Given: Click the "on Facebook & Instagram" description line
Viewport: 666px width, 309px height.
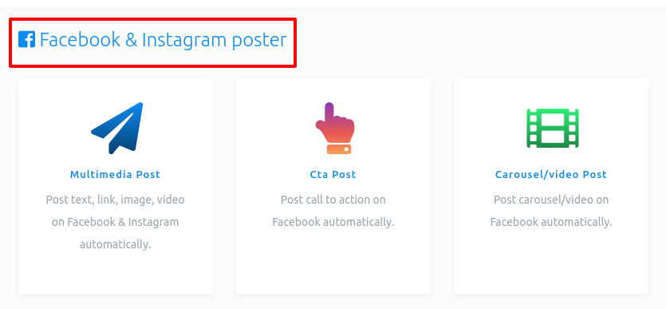Looking at the screenshot, I should tap(115, 222).
